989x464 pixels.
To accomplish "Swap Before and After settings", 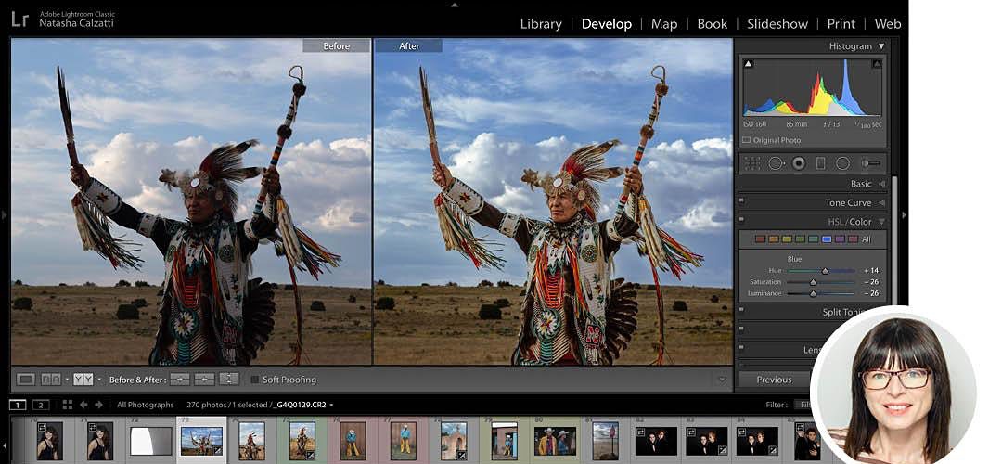I will click(x=229, y=380).
